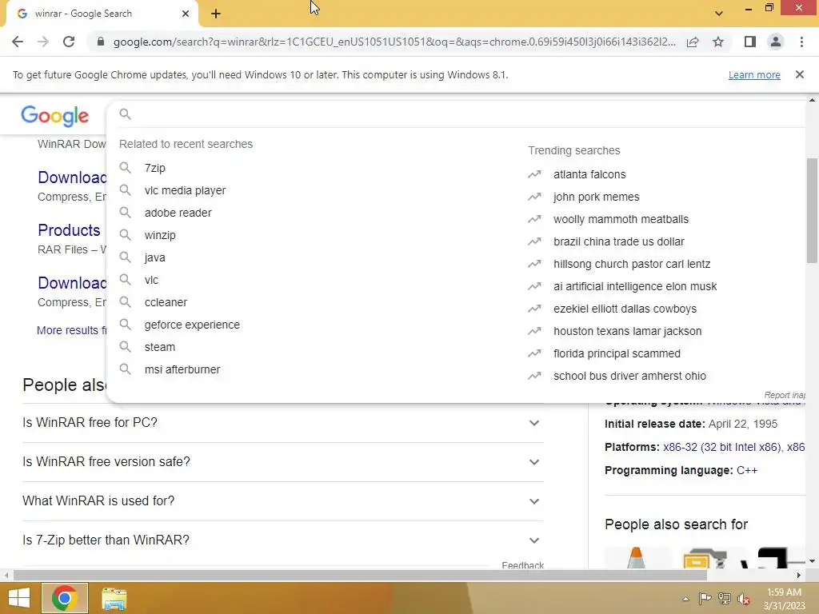Open Chrome's three-dot menu
This screenshot has height=614, width=819.
coord(801,42)
